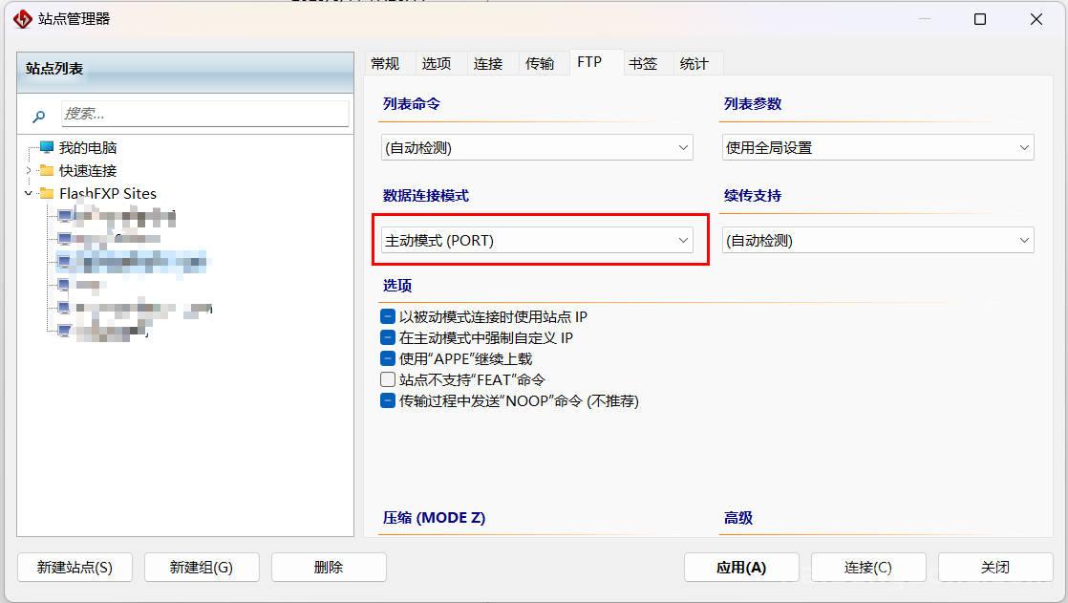Image resolution: width=1068 pixels, height=603 pixels.
Task: Click the 删除 button
Action: pos(329,567)
